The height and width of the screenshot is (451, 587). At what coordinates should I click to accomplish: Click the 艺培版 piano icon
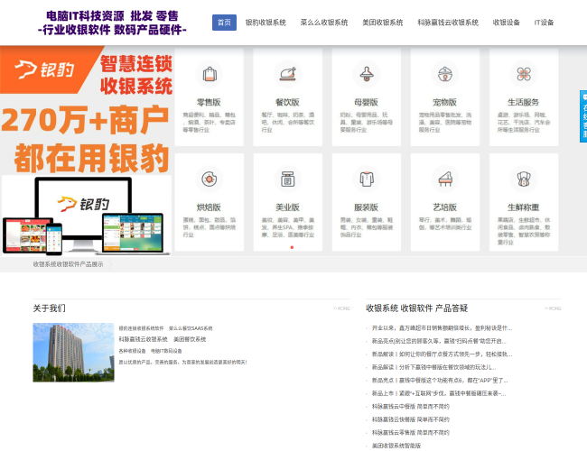(445, 179)
